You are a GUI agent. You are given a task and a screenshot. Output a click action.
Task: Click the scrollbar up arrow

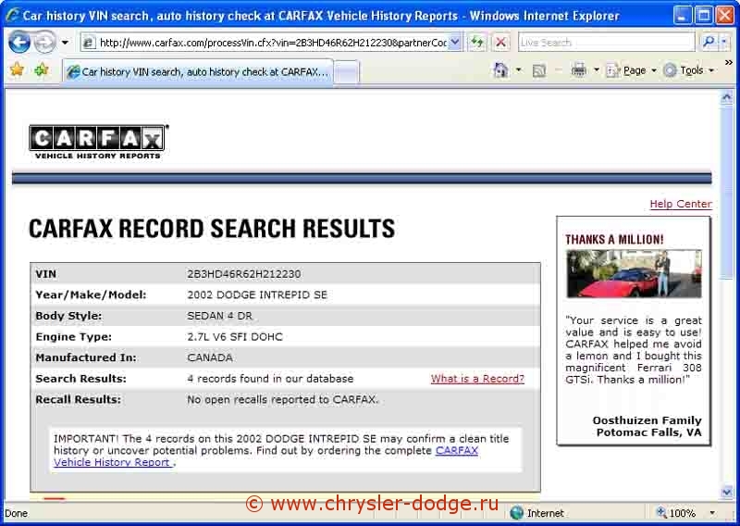click(x=727, y=97)
